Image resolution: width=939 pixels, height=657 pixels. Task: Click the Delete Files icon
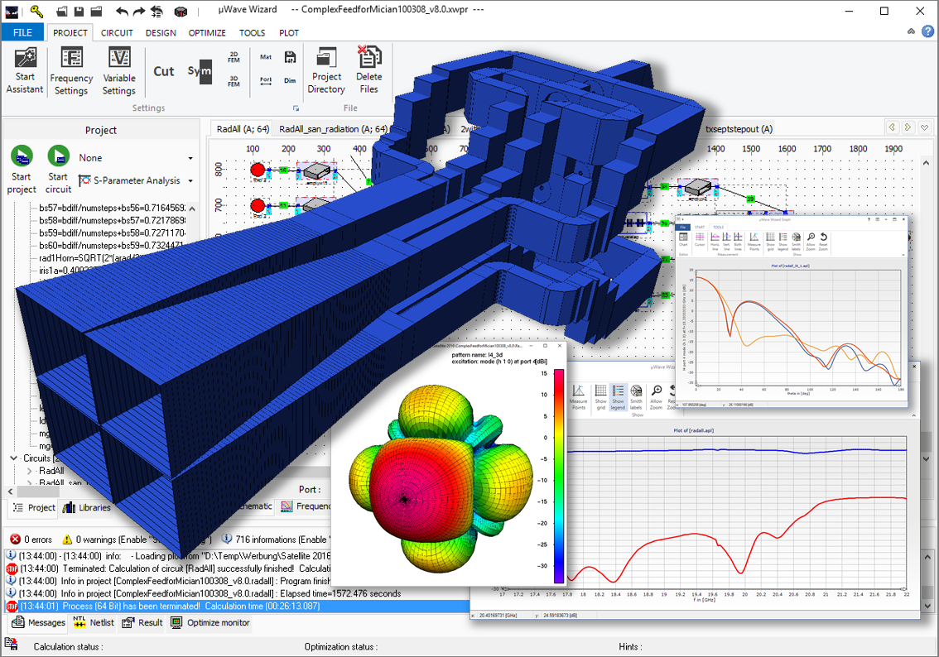(369, 70)
